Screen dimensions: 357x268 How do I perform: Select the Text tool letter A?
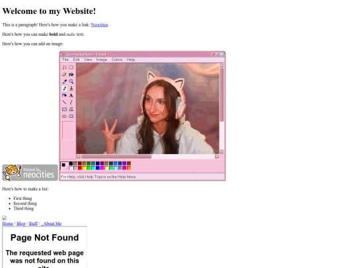click(x=71, y=95)
